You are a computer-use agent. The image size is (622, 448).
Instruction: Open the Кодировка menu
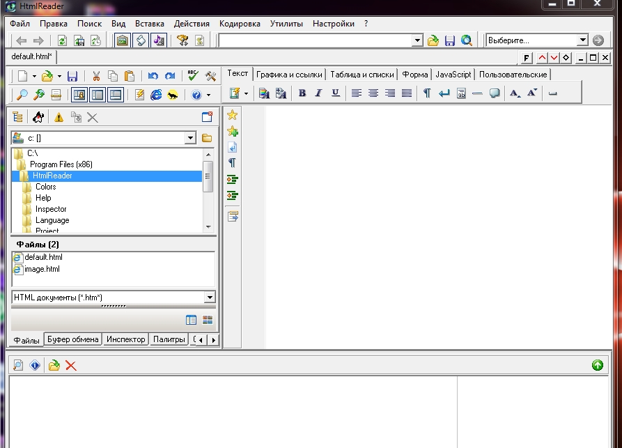pyautogui.click(x=240, y=24)
